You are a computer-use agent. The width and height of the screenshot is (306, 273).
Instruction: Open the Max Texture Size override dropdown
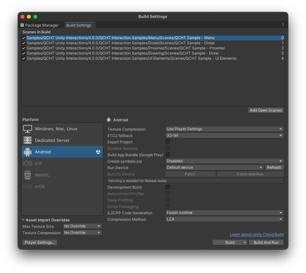(x=82, y=226)
